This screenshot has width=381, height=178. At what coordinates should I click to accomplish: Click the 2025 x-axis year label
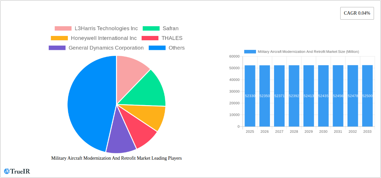click(x=250, y=131)
